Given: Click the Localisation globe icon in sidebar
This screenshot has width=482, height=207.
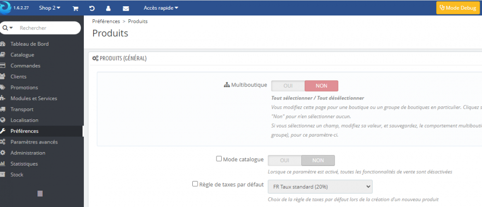Looking at the screenshot, I should tap(3, 120).
